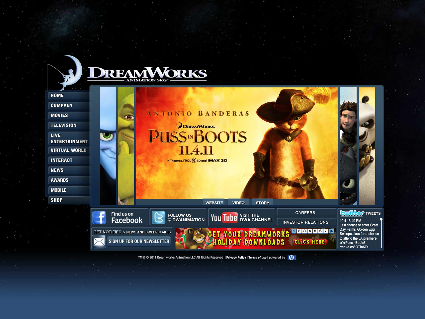Click Visit the DWA Channel text

[x=256, y=218]
